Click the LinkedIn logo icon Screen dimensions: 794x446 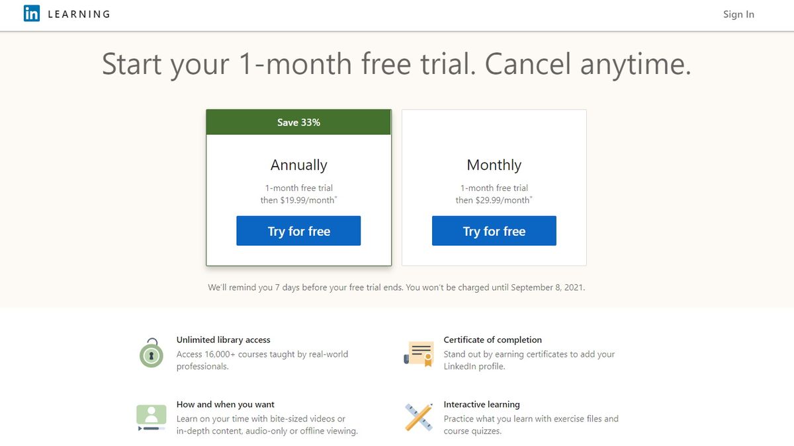(31, 14)
